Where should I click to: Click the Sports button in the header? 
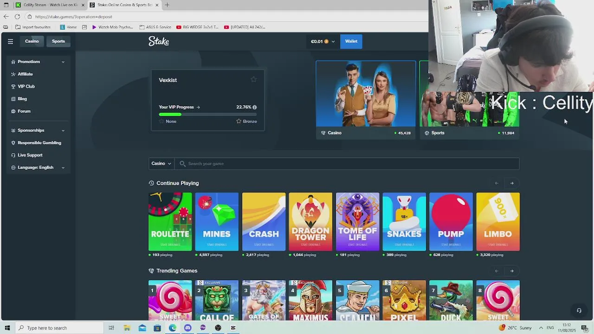pos(58,41)
